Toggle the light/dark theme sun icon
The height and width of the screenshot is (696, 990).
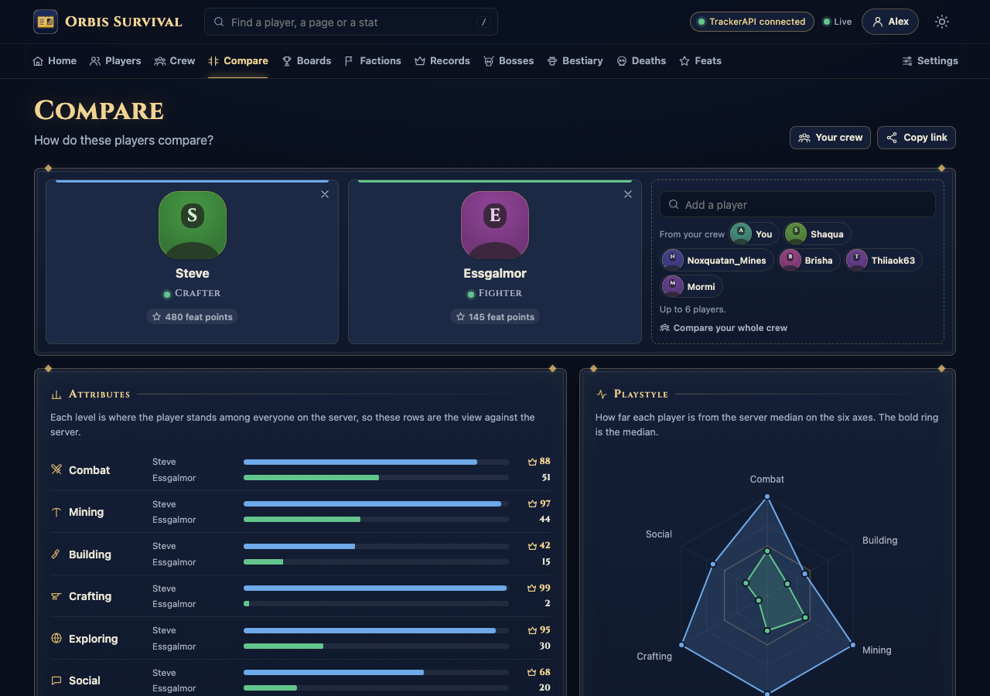coord(941,22)
